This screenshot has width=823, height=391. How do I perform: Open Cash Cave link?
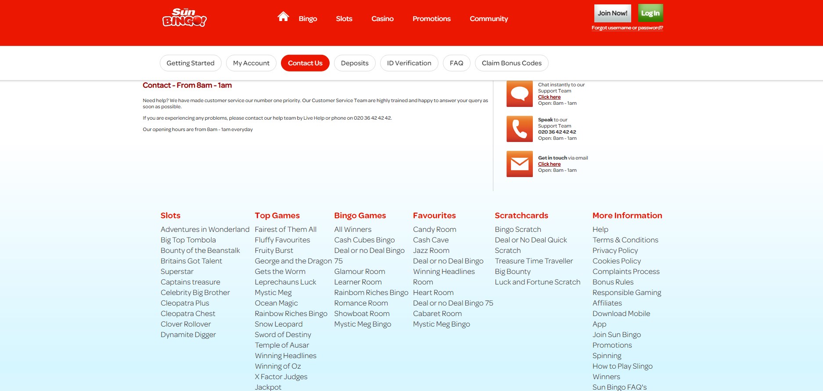[431, 240]
